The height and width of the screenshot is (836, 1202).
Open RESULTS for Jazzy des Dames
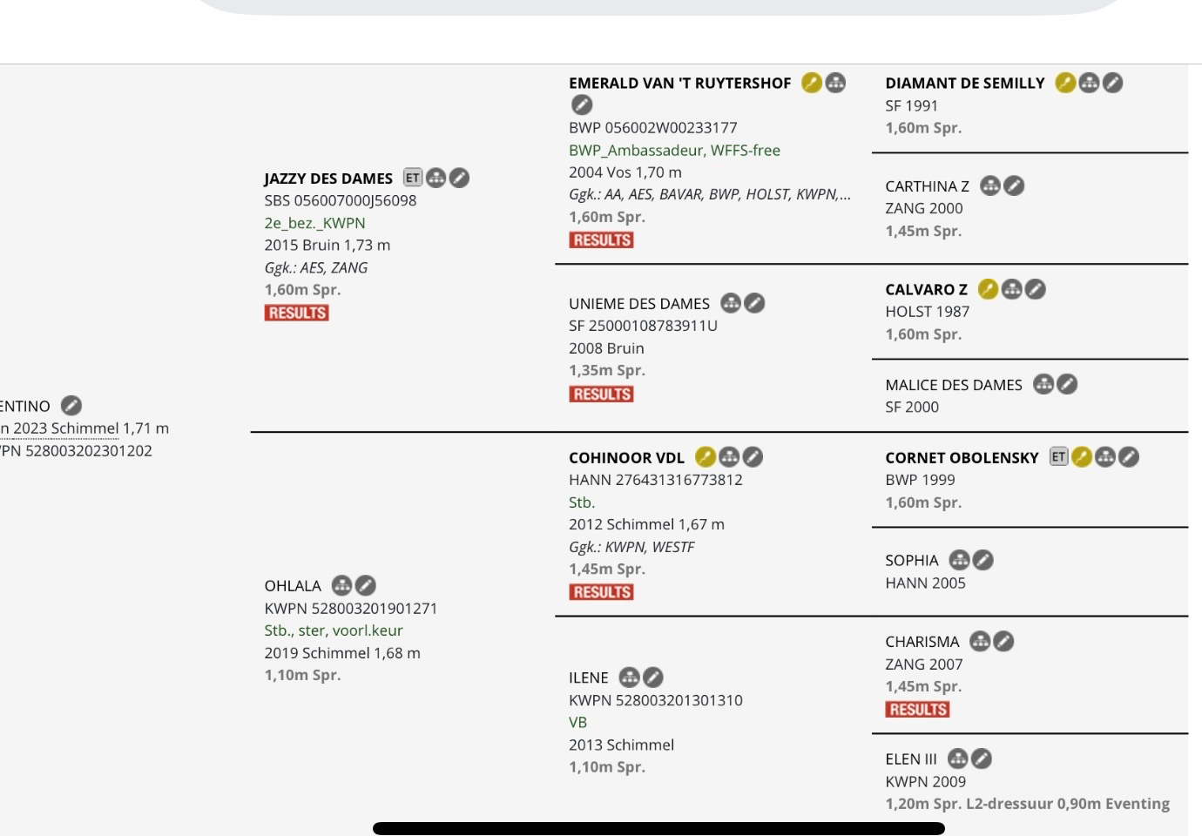297,313
